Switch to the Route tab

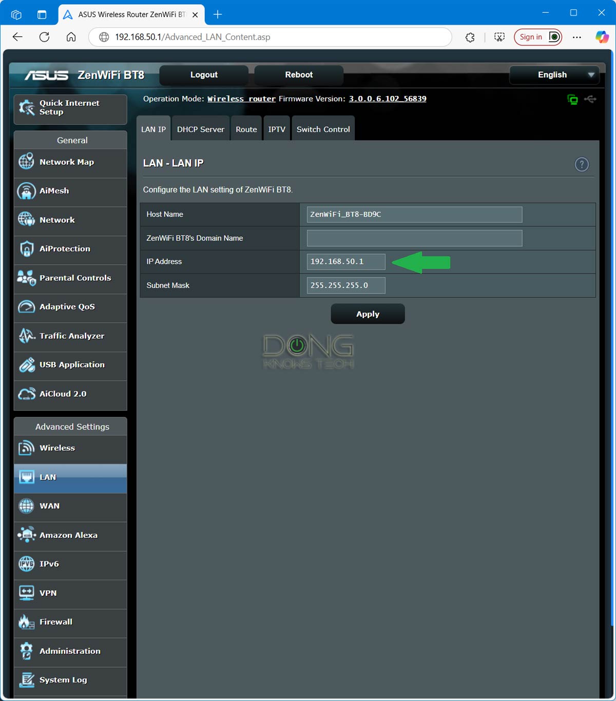246,129
